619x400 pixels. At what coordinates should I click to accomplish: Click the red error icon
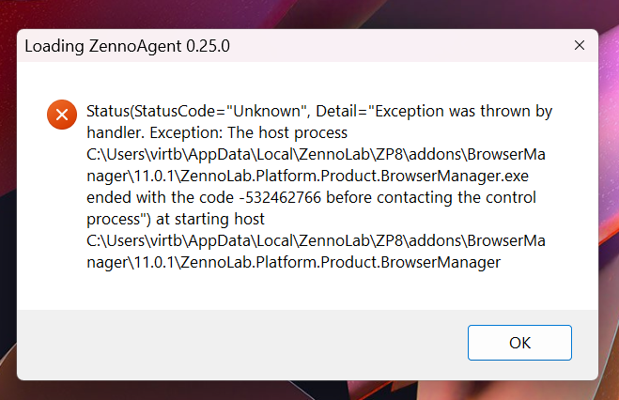tap(62, 115)
